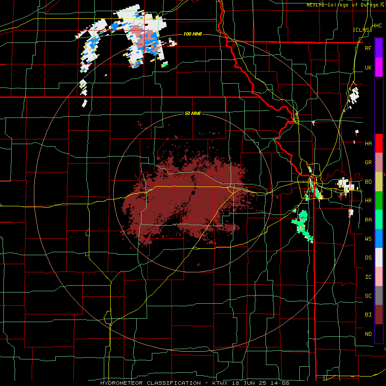The height and width of the screenshot is (386, 386).
Task: Pick the HR dark green legend swatch
Action: 379,201
